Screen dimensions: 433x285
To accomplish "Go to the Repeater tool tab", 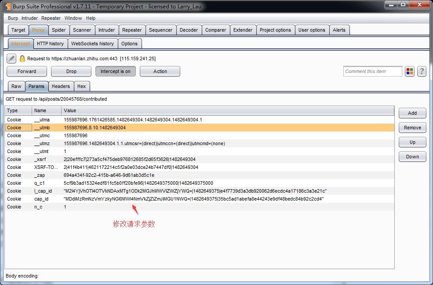I will tap(132, 30).
